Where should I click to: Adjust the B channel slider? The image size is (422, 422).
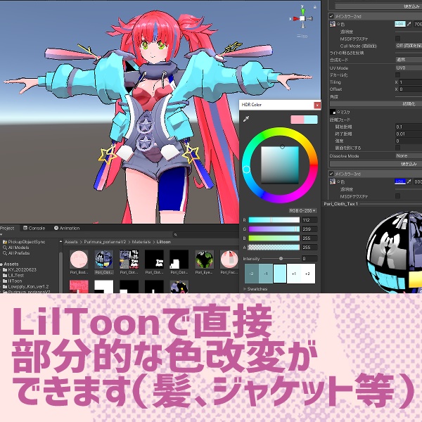coord(274,238)
